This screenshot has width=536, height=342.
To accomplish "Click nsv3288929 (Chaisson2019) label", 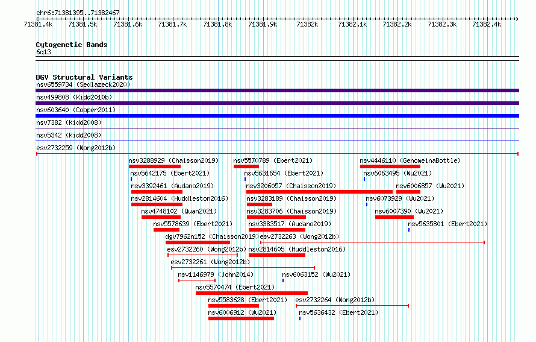I will pyautogui.click(x=173, y=160).
